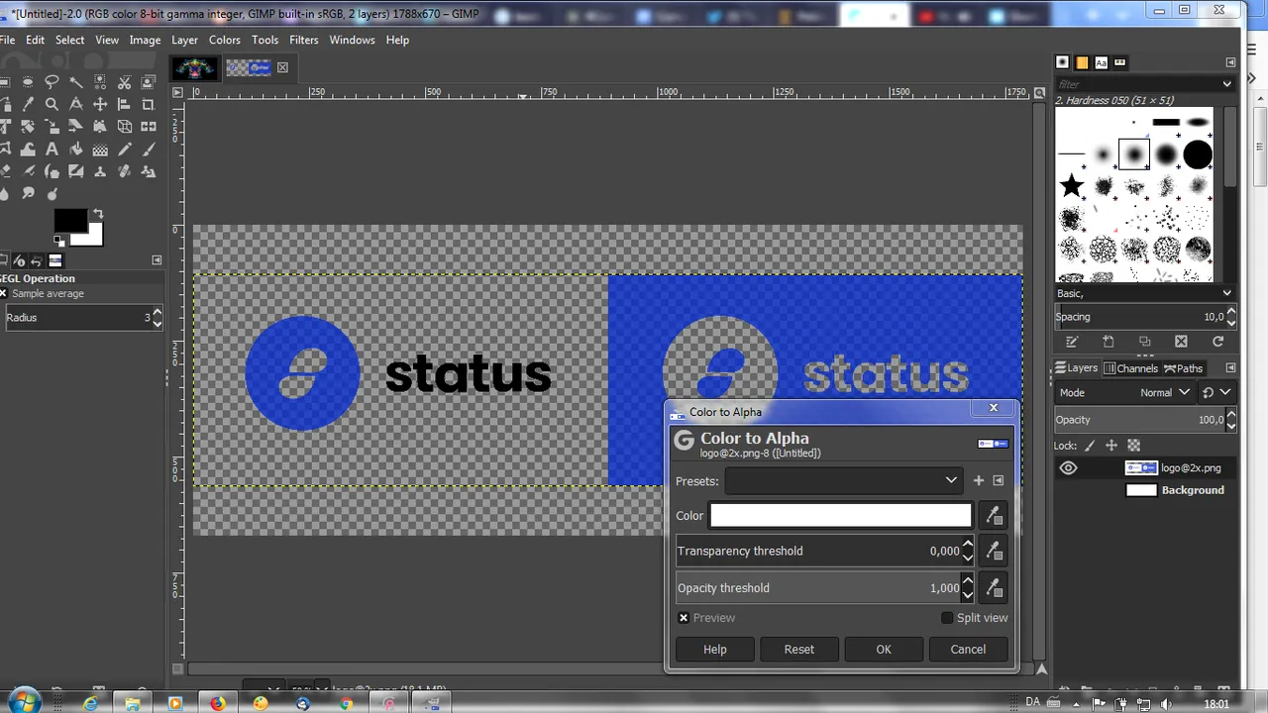
Task: Open the Filters menu
Action: tap(303, 40)
